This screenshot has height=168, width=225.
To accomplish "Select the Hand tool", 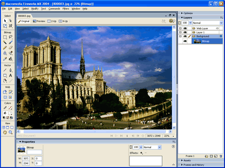I will click(x=5, y=132).
